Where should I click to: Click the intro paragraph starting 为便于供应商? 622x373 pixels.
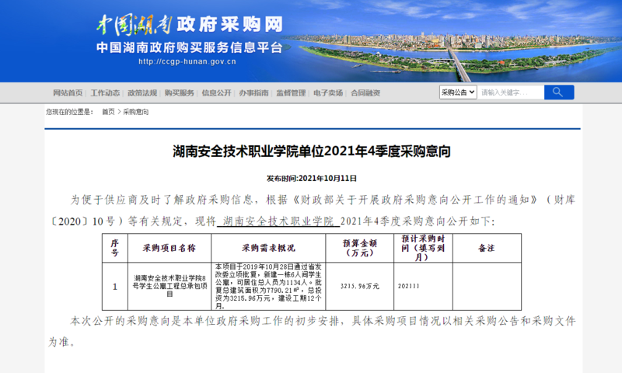312,211
